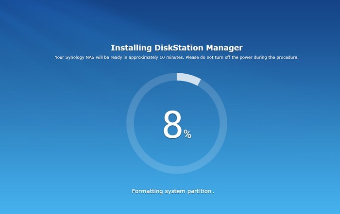
Task: Click the top start point of the progress ring
Action: (177, 76)
